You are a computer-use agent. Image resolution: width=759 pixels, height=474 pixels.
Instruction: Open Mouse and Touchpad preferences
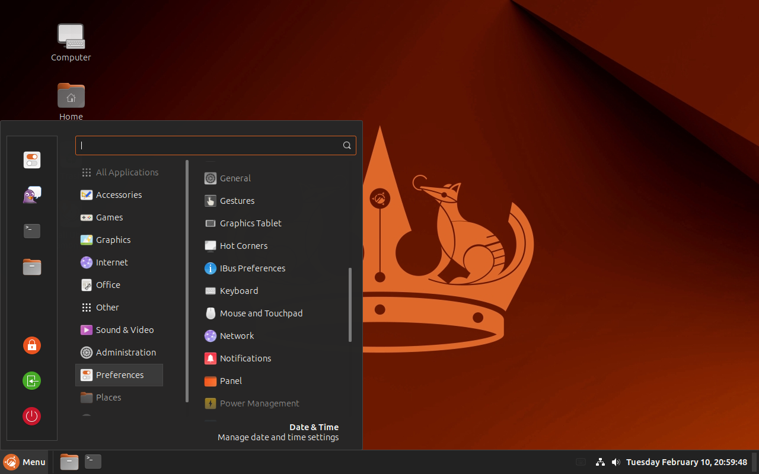tap(261, 313)
